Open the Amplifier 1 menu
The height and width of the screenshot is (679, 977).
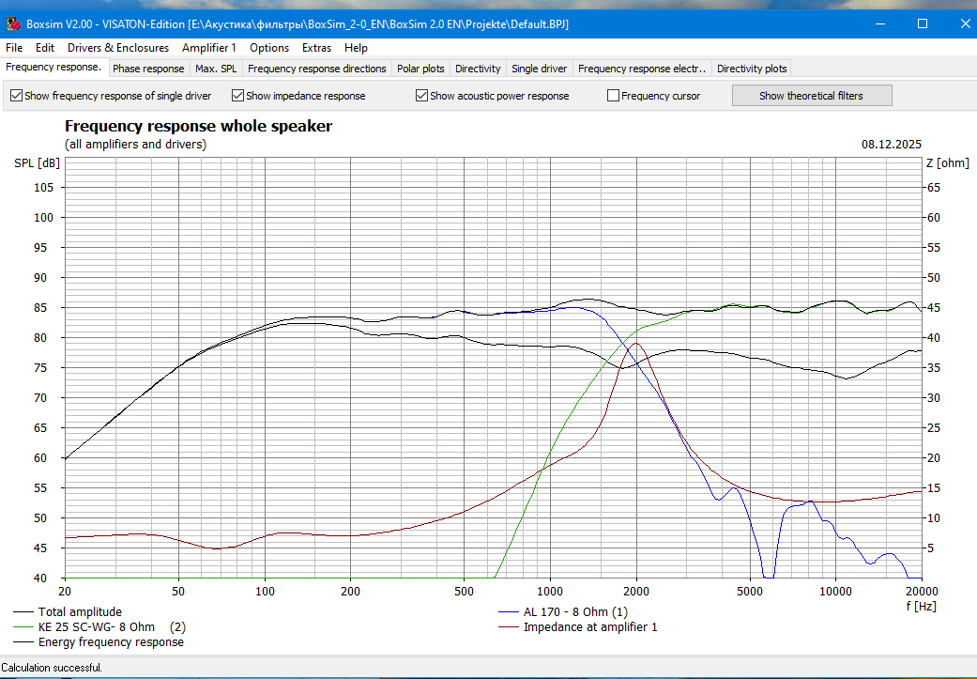click(208, 47)
